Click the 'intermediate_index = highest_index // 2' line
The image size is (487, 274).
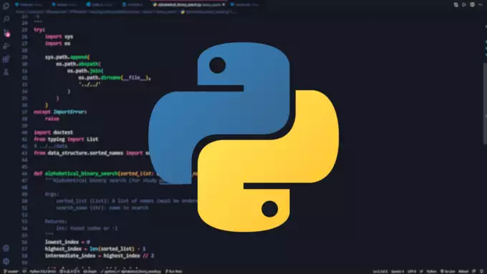[x=100, y=255]
